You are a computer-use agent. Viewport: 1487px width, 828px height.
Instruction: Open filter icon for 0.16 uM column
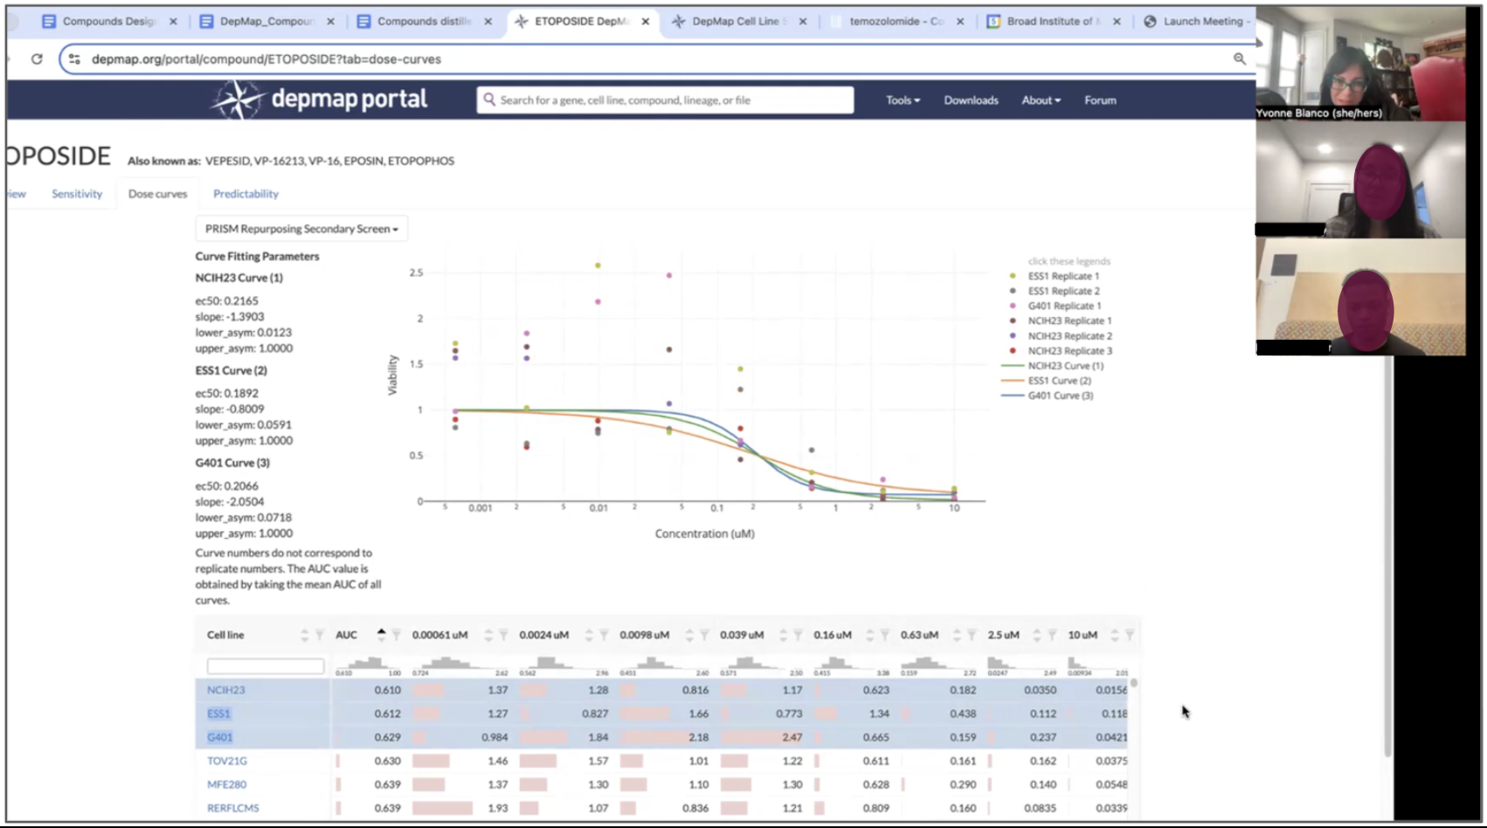pos(884,635)
